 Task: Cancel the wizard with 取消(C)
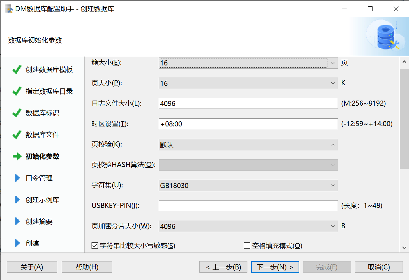(x=379, y=267)
